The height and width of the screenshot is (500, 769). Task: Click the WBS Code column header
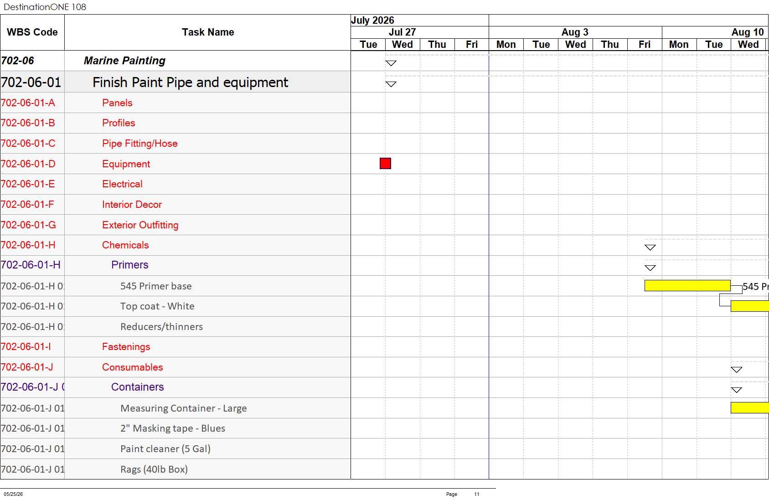click(x=32, y=32)
